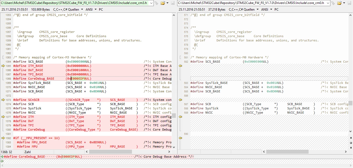Viewport: 353px width, 168px height.
Task: Expand left file path history dropdown
Action: (151, 3)
